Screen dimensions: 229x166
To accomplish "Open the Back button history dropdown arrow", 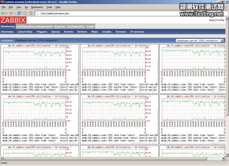I will coord(7,13).
